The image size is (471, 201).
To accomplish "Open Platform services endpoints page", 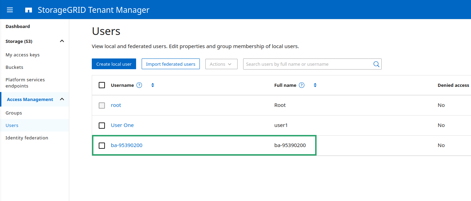I will (x=25, y=83).
